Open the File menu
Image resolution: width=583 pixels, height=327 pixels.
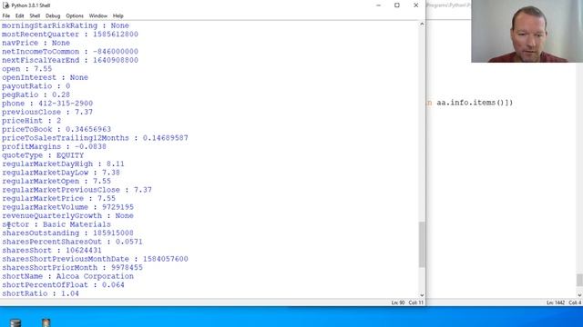coord(6,16)
